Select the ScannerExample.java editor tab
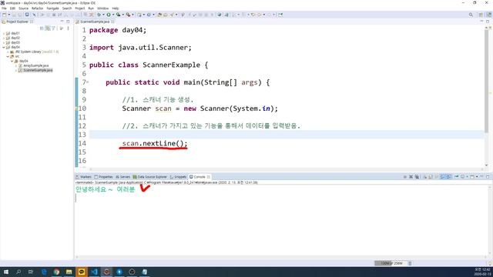Screen dimensions: 493x277 94,22
